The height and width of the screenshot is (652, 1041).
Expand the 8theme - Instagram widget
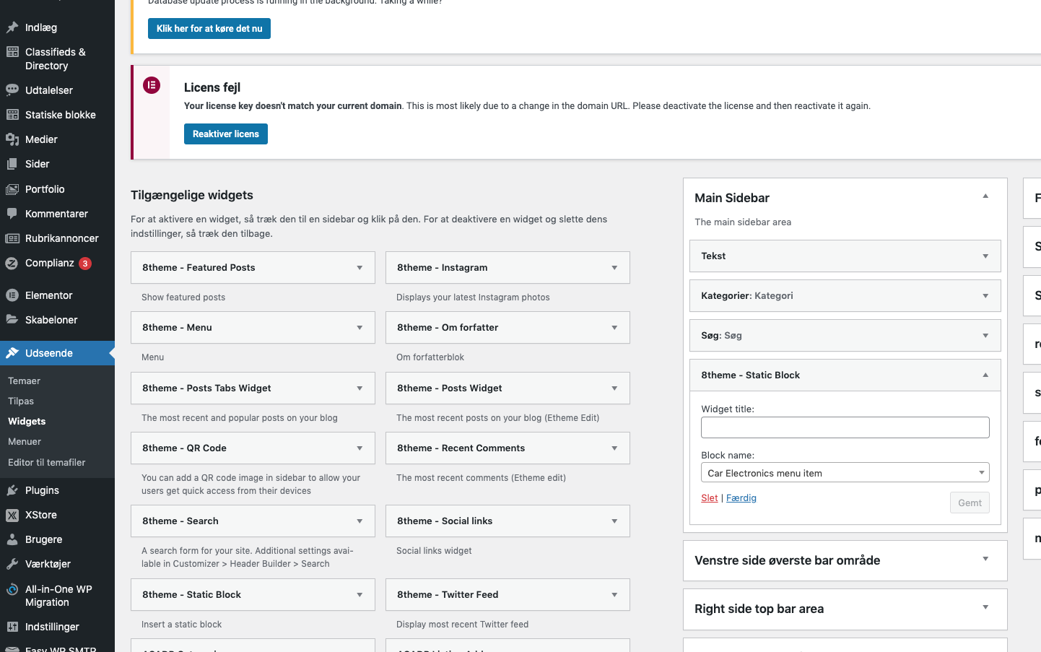click(x=614, y=268)
